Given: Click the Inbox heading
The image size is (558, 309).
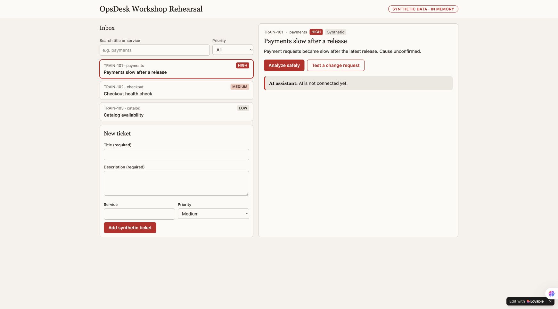Looking at the screenshot, I should pos(107,28).
